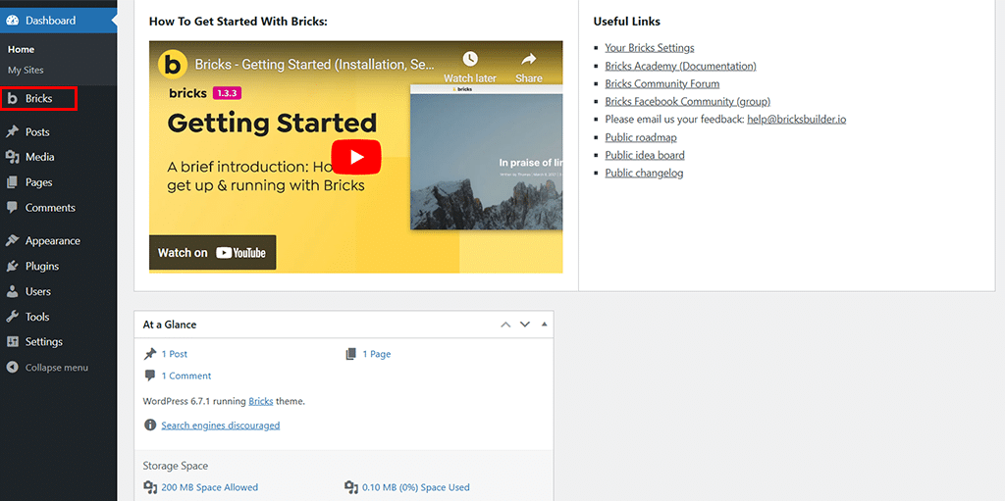Click the Media icon in the sidebar
The width and height of the screenshot is (1005, 501).
(12, 157)
